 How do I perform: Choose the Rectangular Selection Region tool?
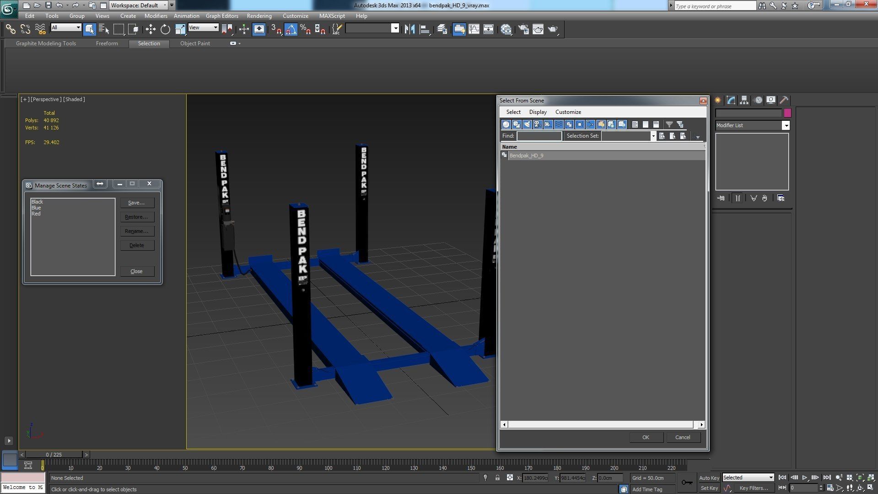[x=119, y=29]
